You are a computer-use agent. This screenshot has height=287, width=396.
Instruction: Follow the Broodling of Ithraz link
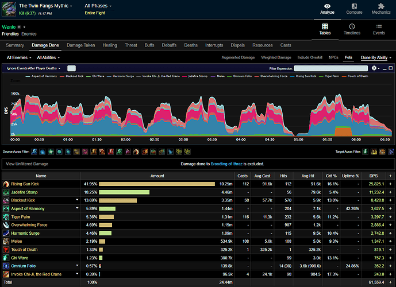click(226, 164)
